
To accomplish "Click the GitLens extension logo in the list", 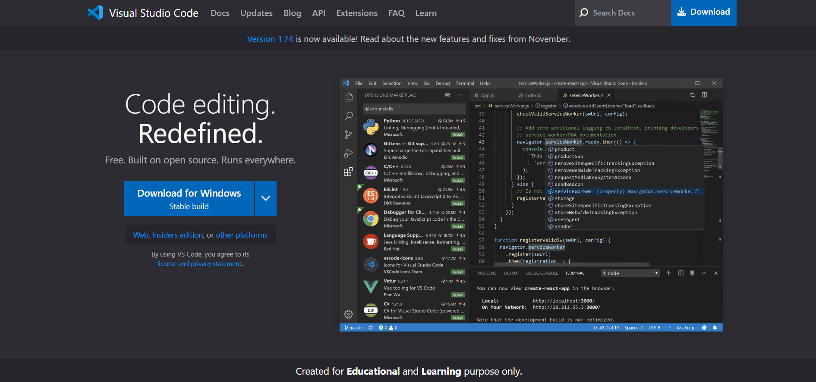I will [x=371, y=150].
